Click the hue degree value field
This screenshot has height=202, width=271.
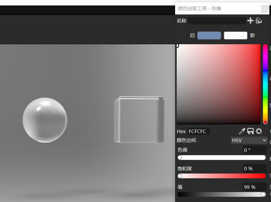coord(255,150)
